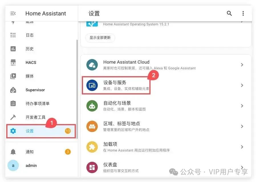This screenshot has height=182, width=256.
Task: Expand 区域、标签与地点 chevron arrow
Action: [x=242, y=126]
